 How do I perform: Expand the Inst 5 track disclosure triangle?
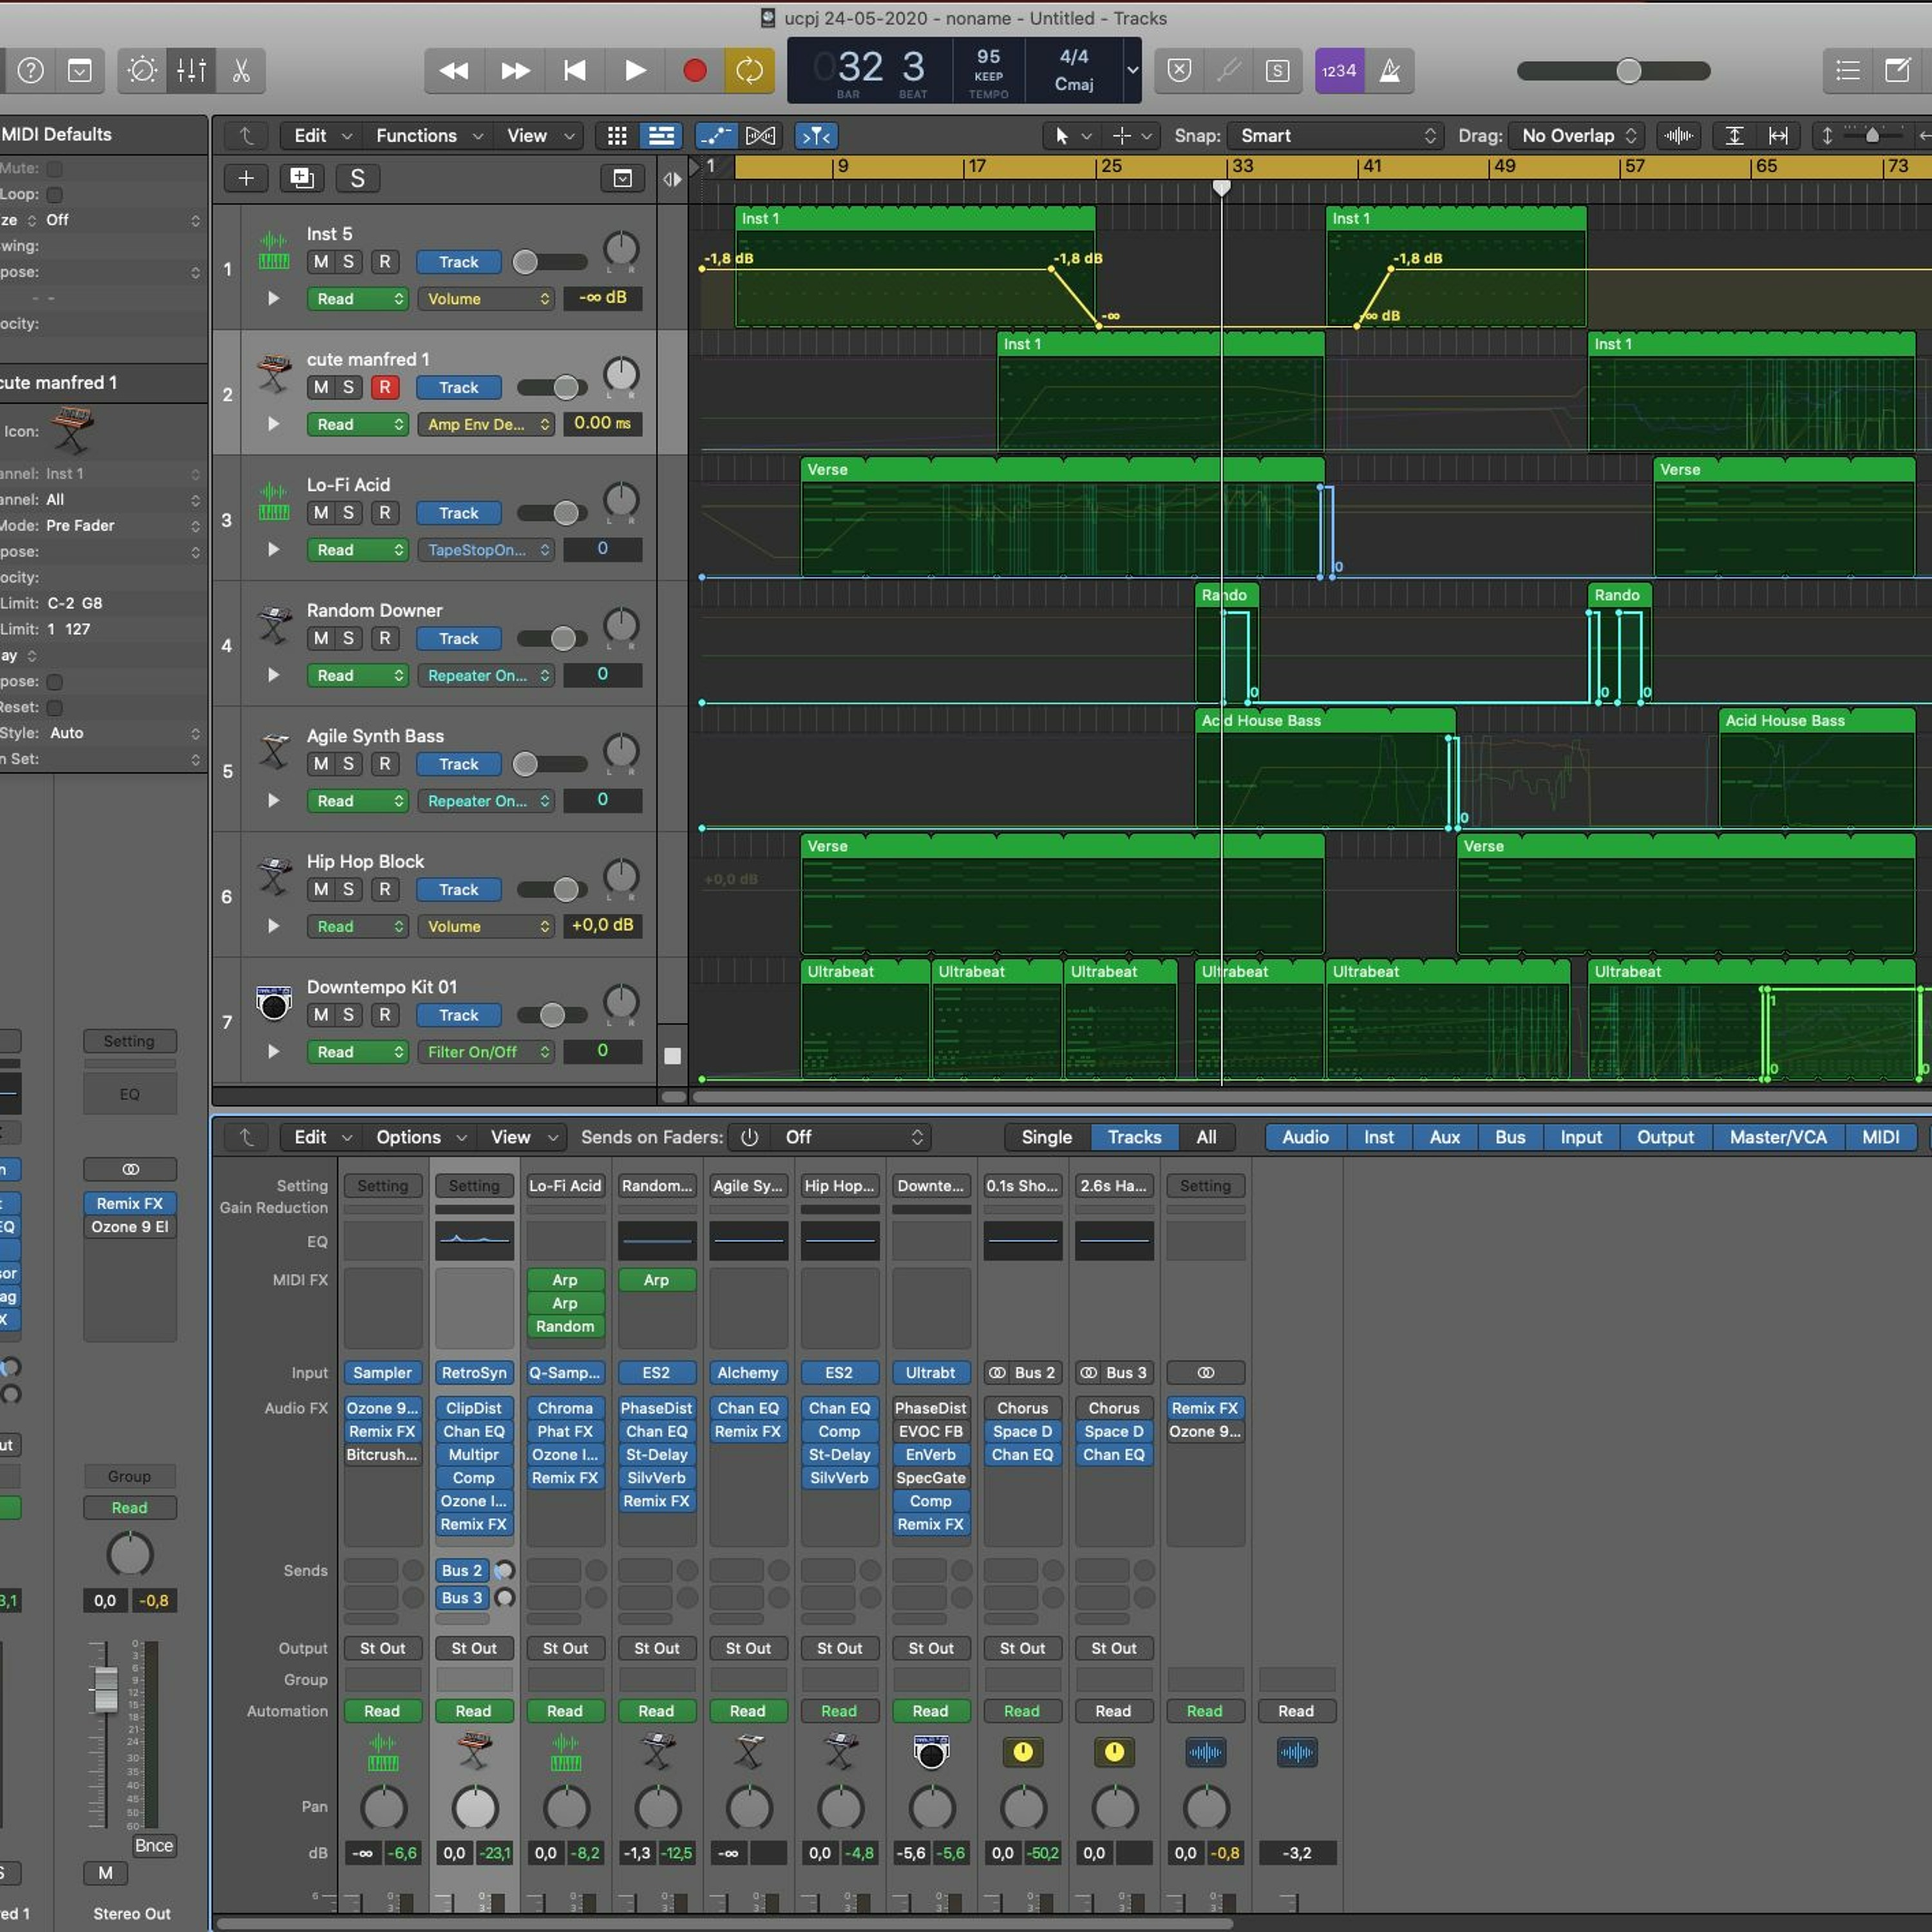pos(273,298)
